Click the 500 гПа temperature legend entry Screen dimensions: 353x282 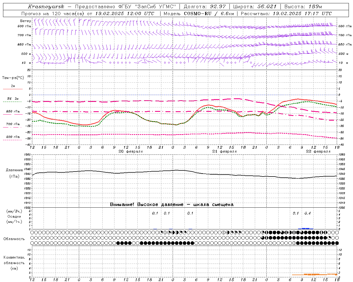[x=13, y=137]
